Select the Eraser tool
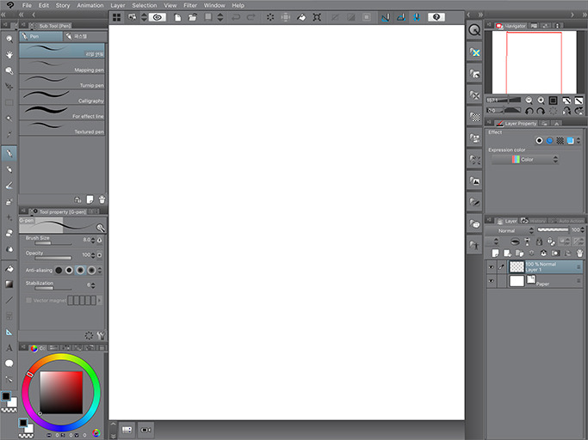The image size is (588, 440). tap(9, 233)
